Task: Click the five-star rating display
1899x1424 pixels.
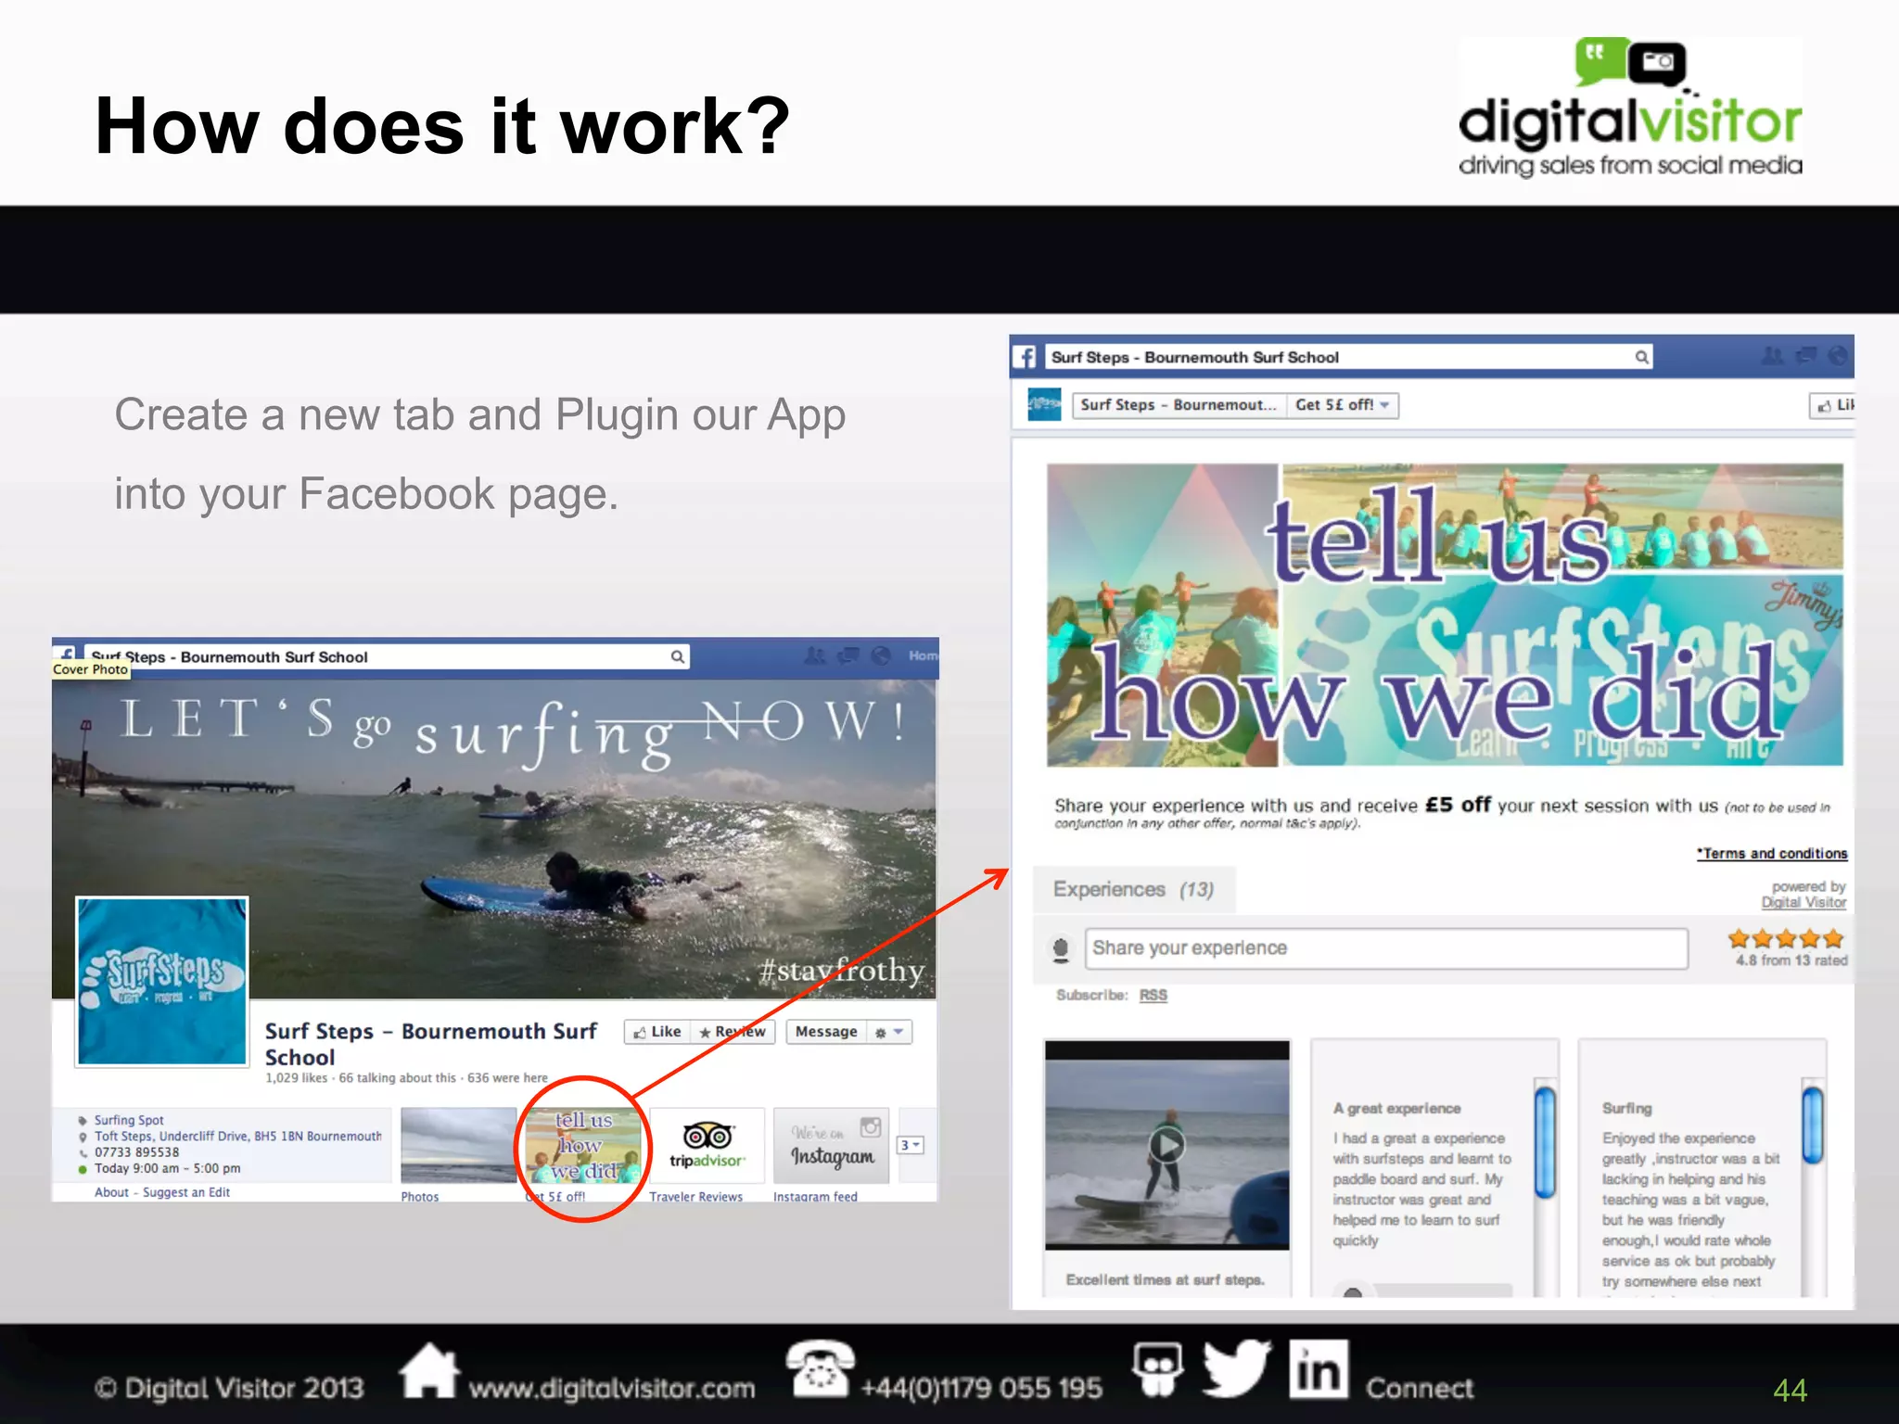Action: 1786,938
